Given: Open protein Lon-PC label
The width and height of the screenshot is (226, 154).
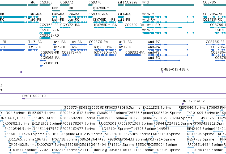Looking at the screenshot, I should (76, 47).
